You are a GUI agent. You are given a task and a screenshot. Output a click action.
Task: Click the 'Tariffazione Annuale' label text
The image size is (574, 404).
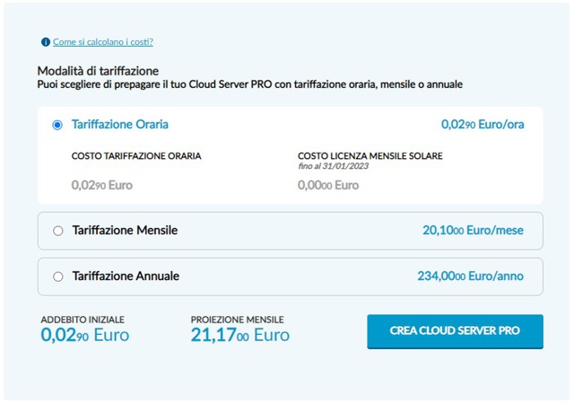tap(126, 277)
